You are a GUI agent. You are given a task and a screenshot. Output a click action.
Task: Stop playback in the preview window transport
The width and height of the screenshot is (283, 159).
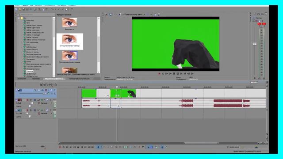pos(178,74)
